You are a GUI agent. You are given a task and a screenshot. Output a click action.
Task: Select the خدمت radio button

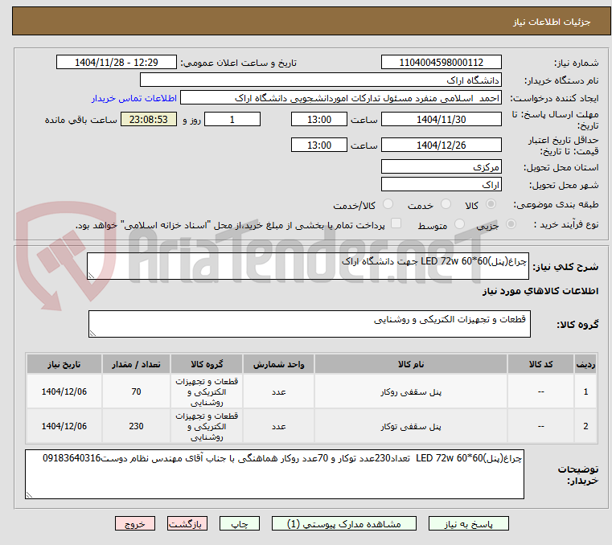click(446, 204)
